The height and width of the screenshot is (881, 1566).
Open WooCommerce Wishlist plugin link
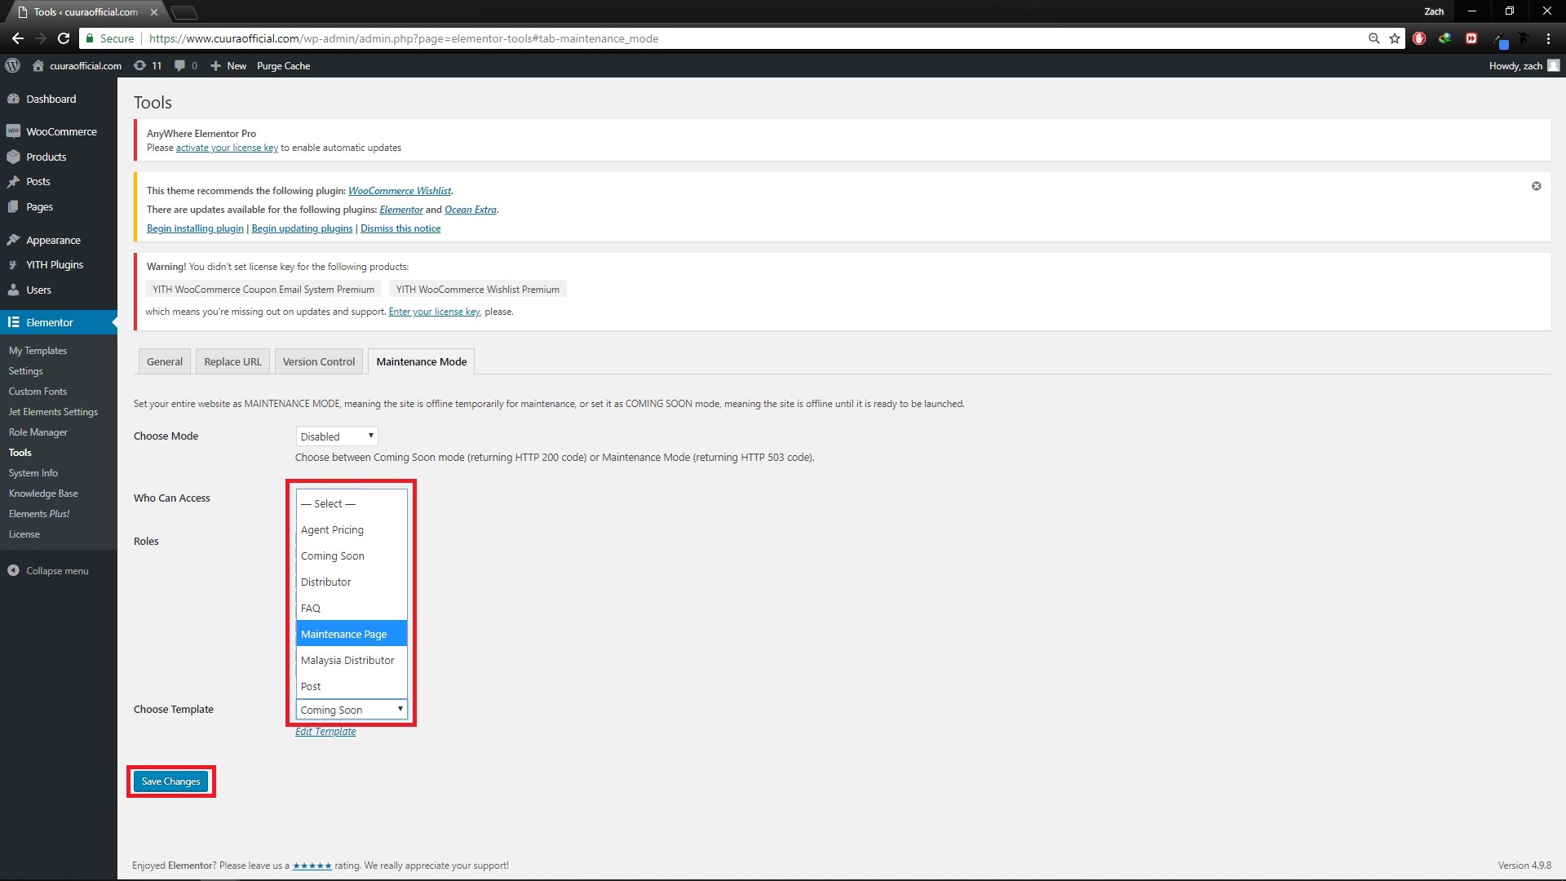click(400, 191)
